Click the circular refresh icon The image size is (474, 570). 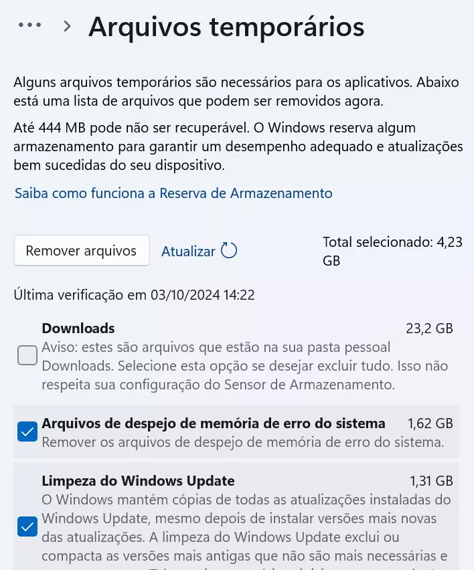229,250
